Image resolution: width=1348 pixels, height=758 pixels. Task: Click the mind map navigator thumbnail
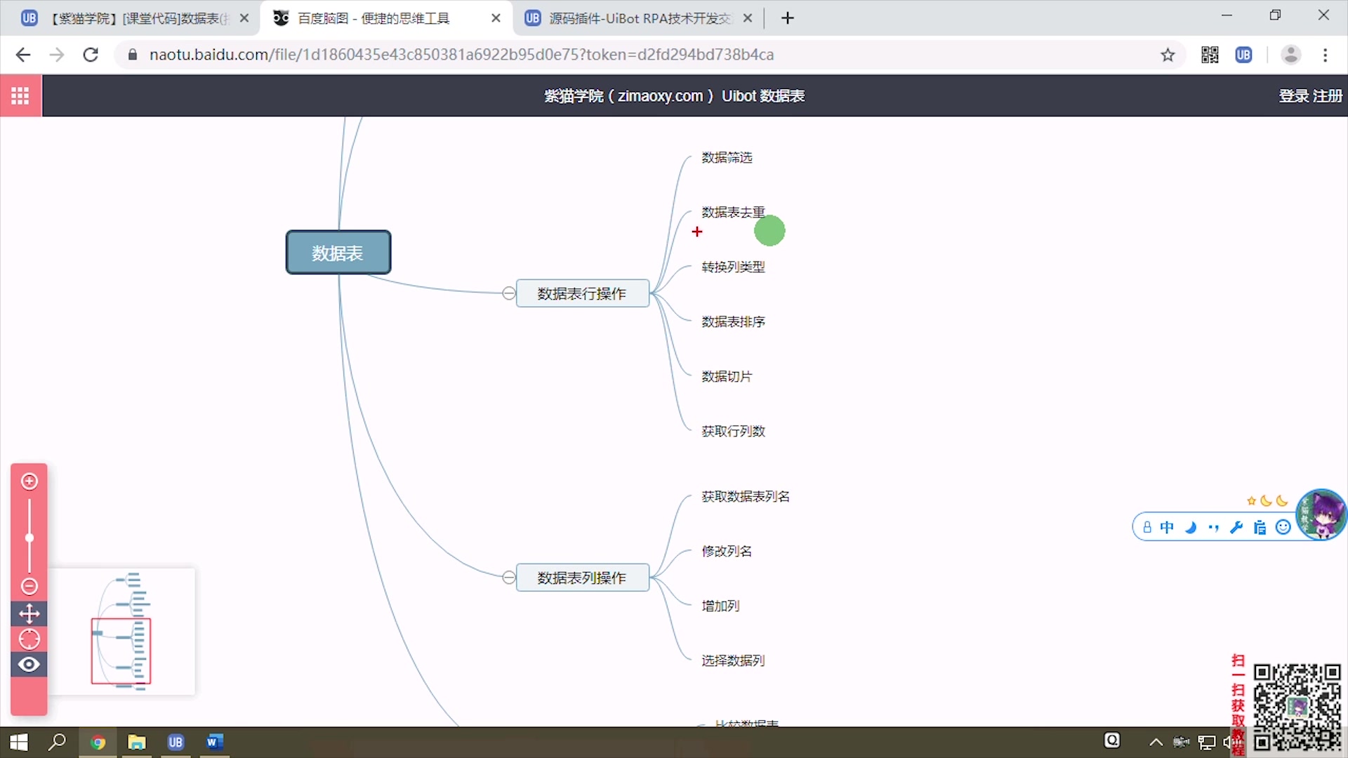(x=123, y=632)
